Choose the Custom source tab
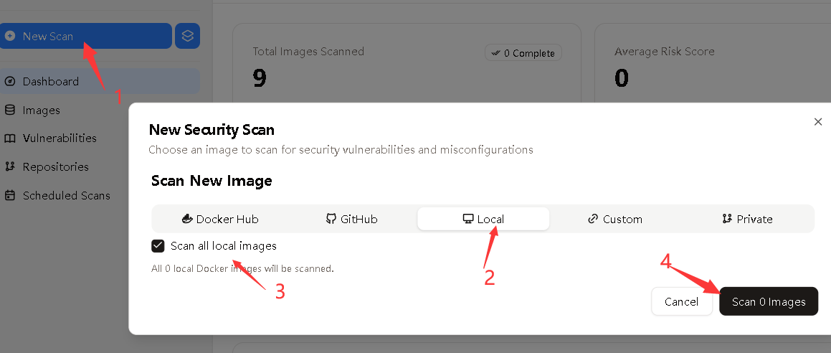 (x=615, y=219)
